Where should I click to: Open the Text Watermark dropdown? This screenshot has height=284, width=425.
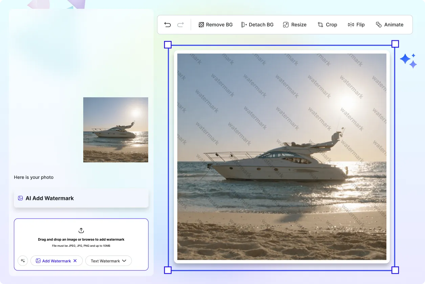pos(108,261)
